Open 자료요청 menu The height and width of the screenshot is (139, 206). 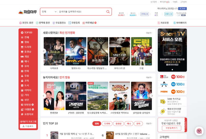163,23
